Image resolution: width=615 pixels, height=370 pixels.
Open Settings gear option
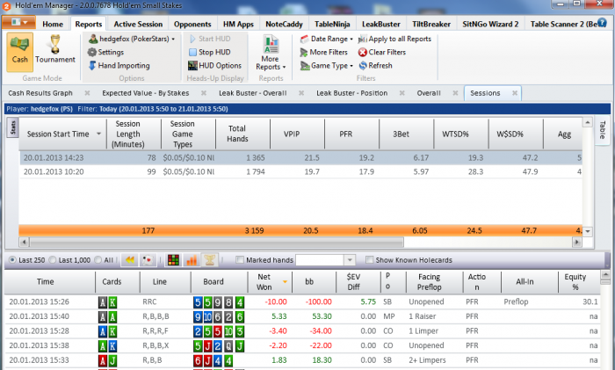pos(92,52)
